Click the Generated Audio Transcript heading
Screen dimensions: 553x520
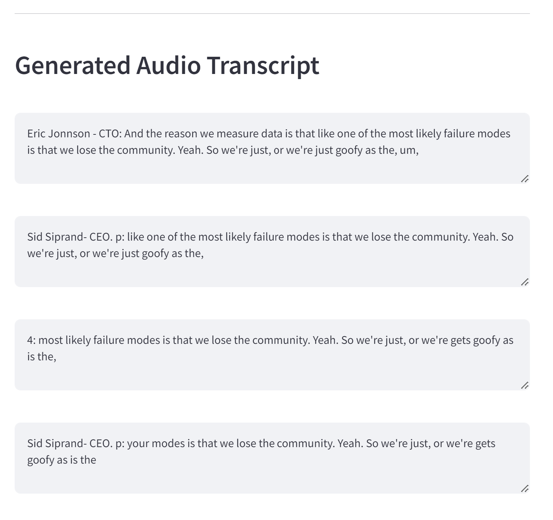click(x=167, y=65)
